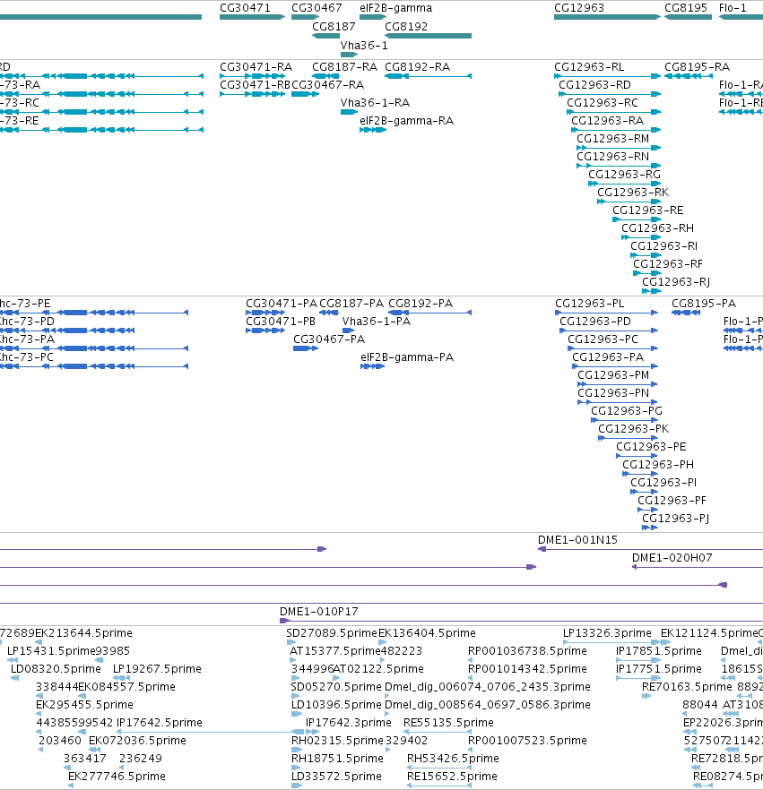Viewport: 763px width, 790px height.
Task: Select transcript CG30471-RA label
Action: tap(256, 67)
